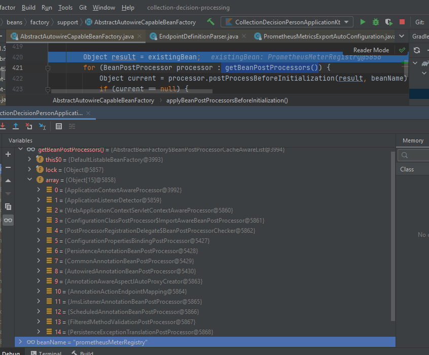Screen dimensions: 429x355
Task: Toggle show watches glasses icon
Action: [x=8, y=220]
